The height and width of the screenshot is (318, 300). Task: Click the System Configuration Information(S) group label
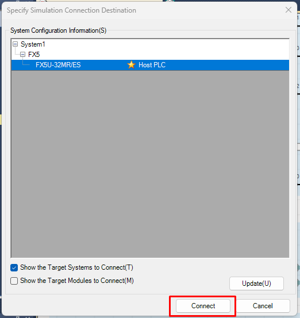coord(59,30)
